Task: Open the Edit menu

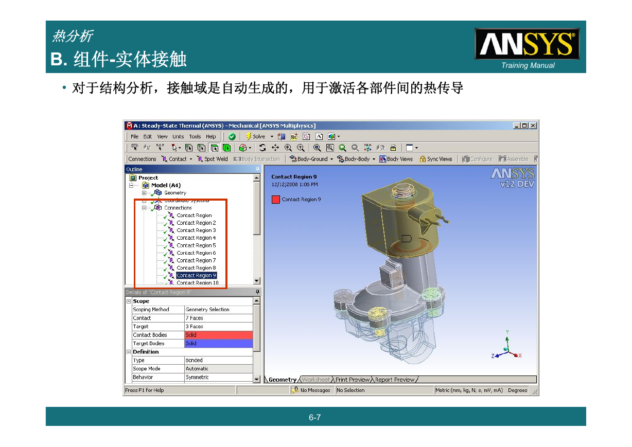Action: click(x=148, y=136)
